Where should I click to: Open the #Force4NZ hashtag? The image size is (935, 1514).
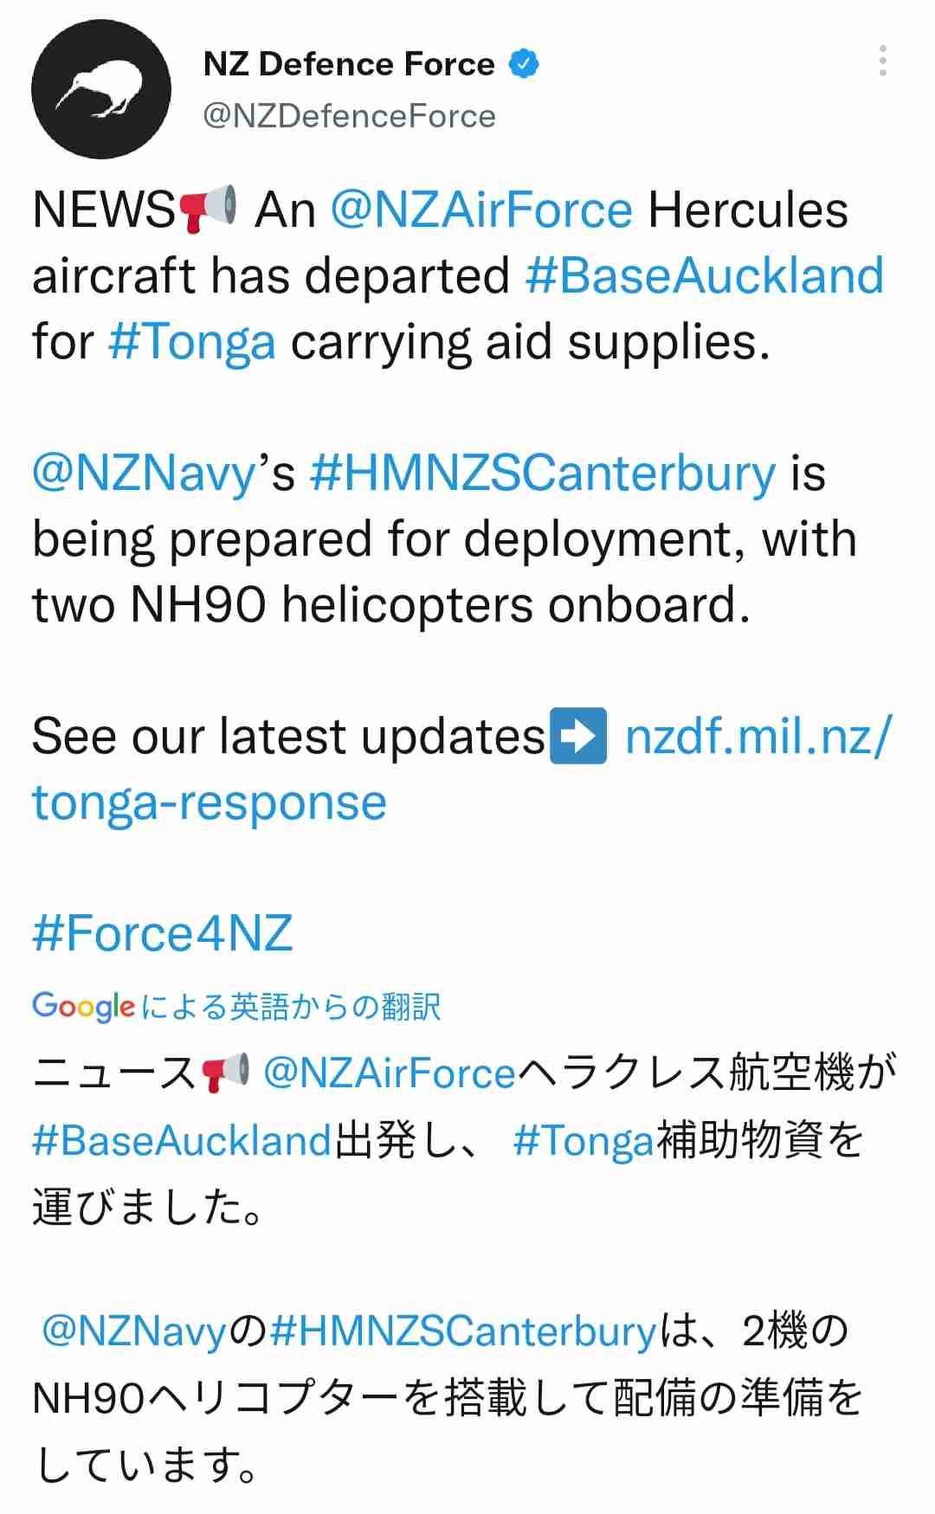(163, 933)
